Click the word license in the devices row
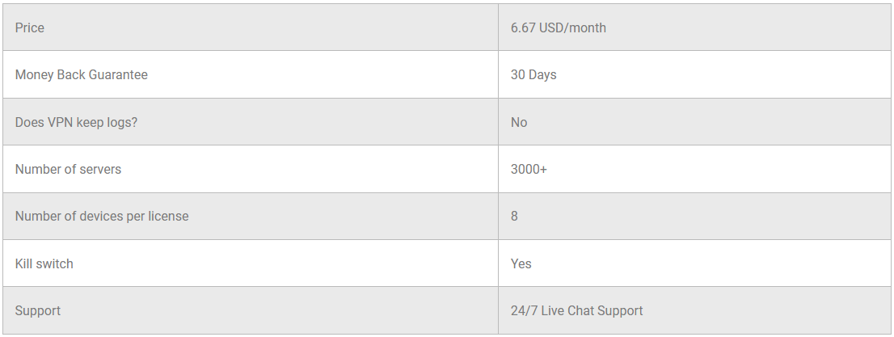894x337 pixels. click(x=167, y=217)
